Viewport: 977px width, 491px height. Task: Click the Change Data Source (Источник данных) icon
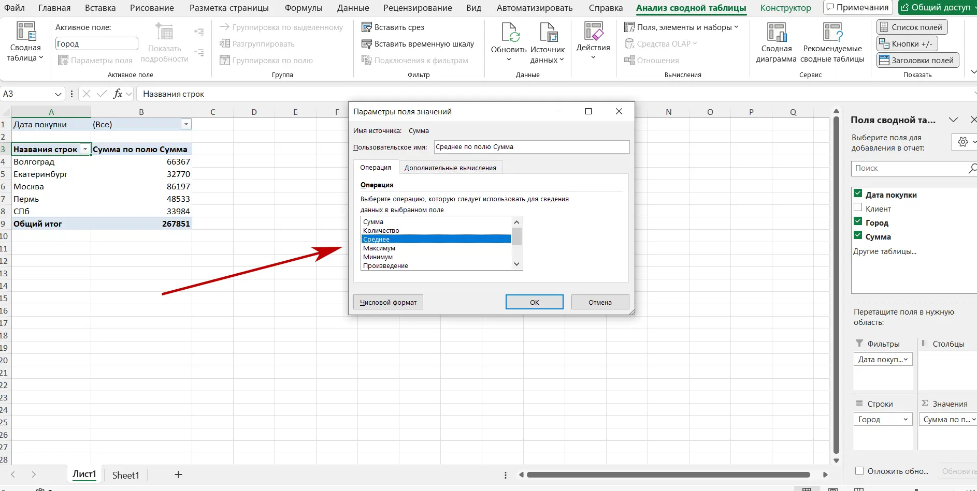click(548, 33)
